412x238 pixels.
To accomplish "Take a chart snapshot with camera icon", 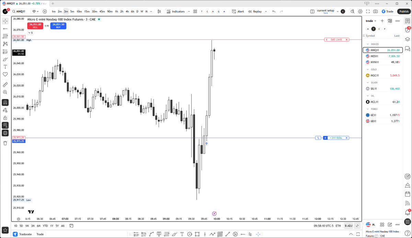I will [375, 11].
